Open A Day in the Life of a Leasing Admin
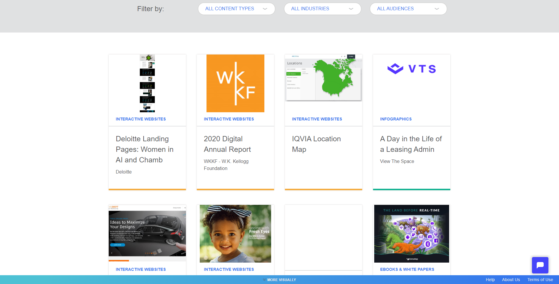Viewport: 559px width, 284px height. (411, 144)
